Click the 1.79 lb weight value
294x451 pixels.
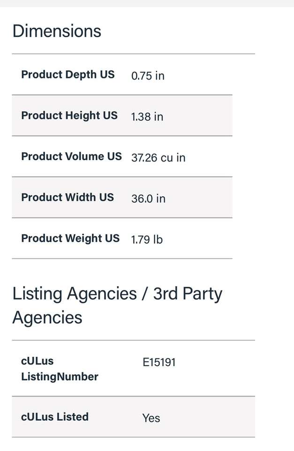point(147,240)
